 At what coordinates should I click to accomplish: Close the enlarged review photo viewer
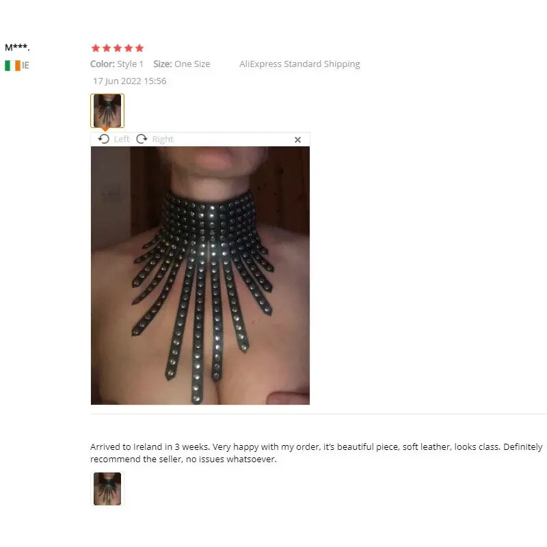[297, 140]
